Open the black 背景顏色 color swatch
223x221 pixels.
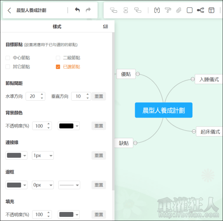(68, 126)
